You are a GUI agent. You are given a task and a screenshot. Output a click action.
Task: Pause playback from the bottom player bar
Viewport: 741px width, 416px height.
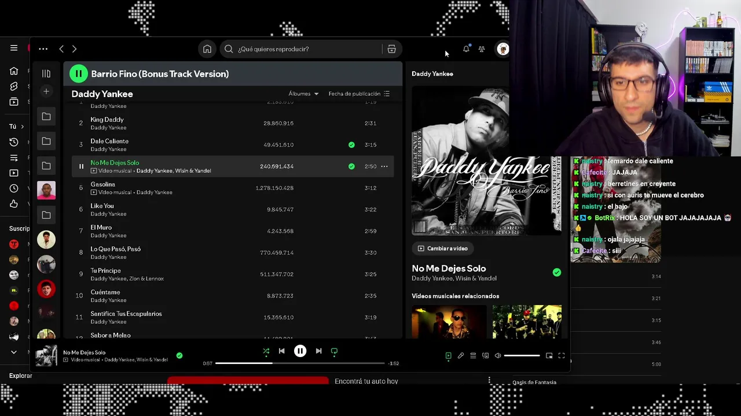300,351
